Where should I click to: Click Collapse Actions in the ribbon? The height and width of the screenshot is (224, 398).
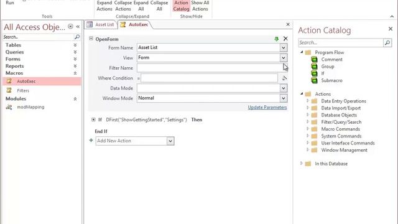pyautogui.click(x=123, y=6)
